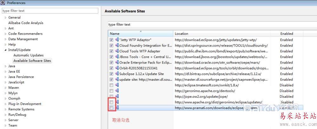Click the Preferences window title icon
The height and width of the screenshot is (129, 317).
coord(3,3)
